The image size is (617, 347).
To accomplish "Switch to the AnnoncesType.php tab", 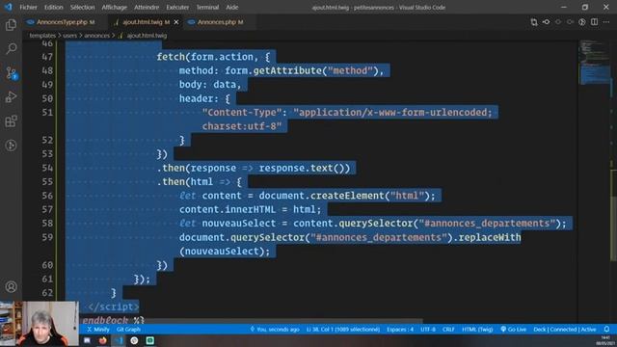I will 62,22.
